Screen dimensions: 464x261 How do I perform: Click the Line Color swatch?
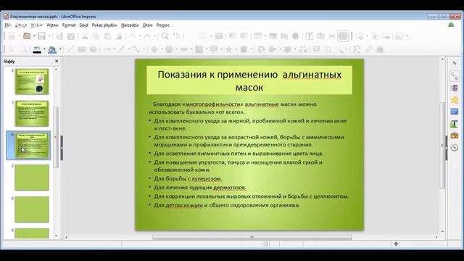click(x=37, y=49)
